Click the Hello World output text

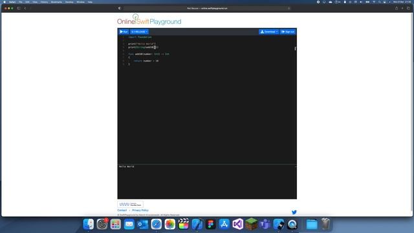coord(127,167)
